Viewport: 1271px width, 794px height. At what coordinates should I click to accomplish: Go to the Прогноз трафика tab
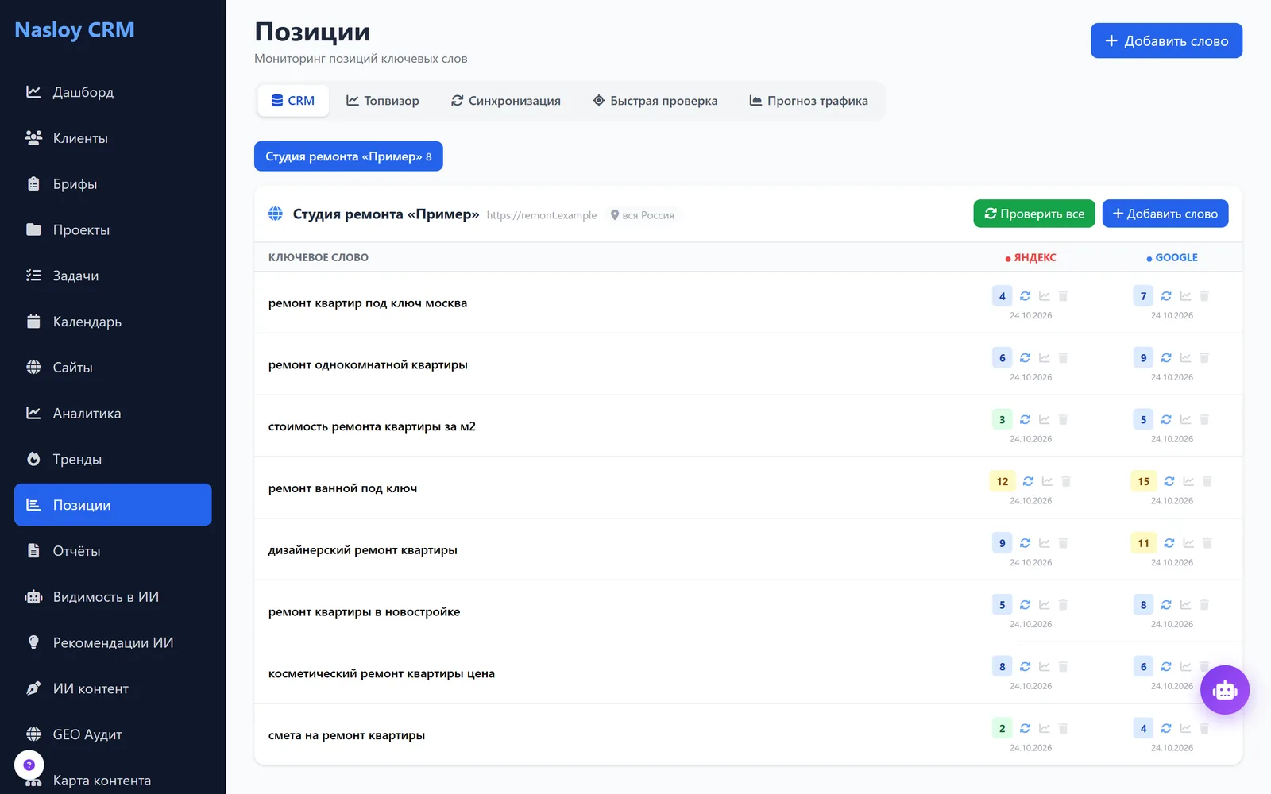coord(809,101)
